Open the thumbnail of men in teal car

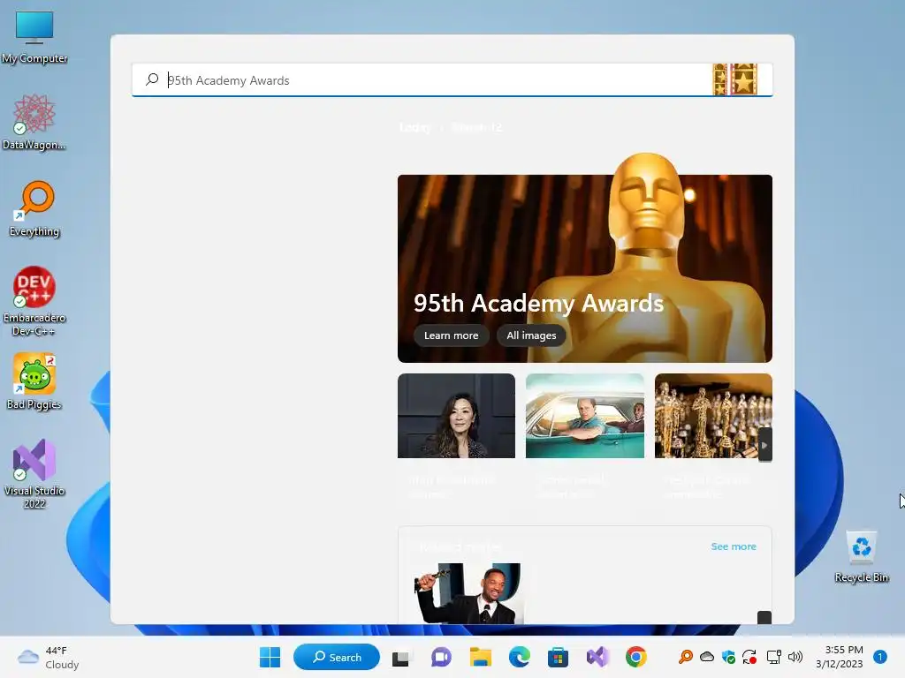pyautogui.click(x=585, y=416)
